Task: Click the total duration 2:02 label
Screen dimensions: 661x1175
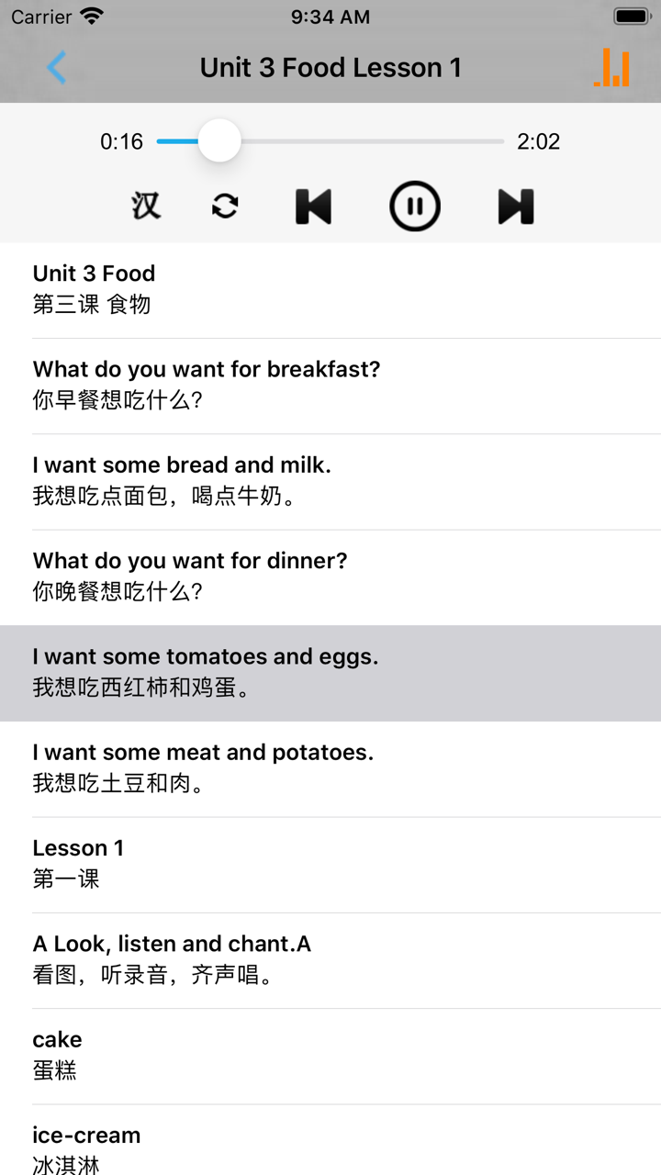Action: [x=538, y=141]
